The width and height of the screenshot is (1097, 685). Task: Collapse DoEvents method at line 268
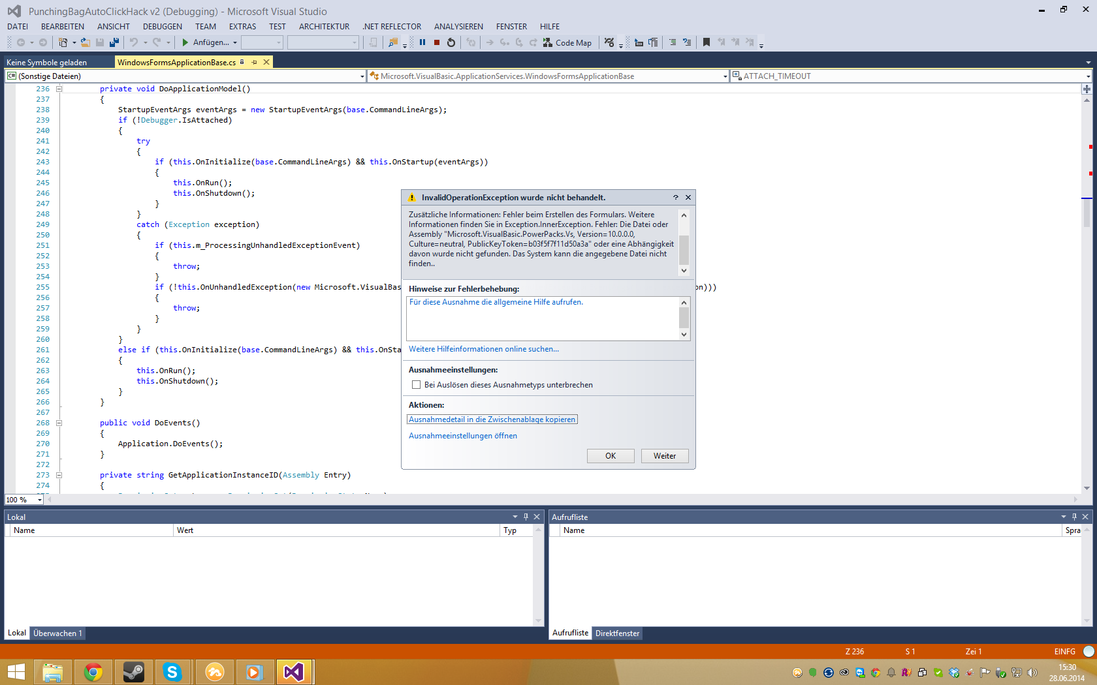[x=59, y=423]
